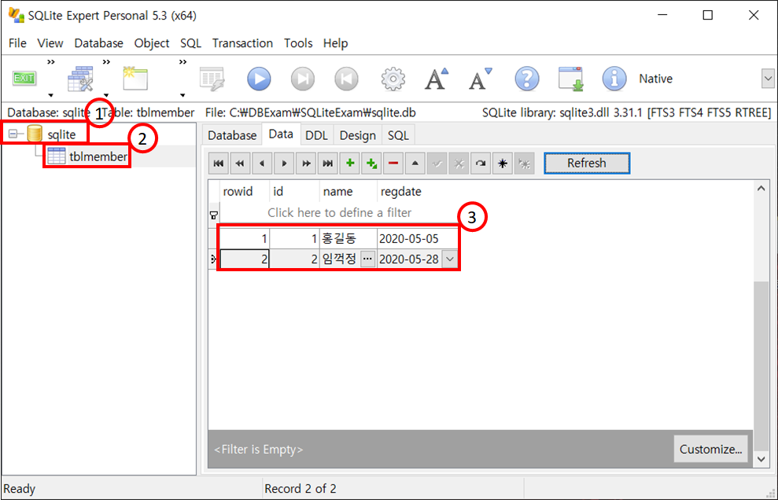Collapse the sqlite database tree node
Viewport: 778px width, 500px height.
pos(13,134)
